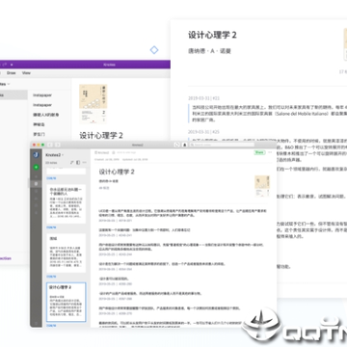Click the book cover image in the OneNote page

(93, 104)
